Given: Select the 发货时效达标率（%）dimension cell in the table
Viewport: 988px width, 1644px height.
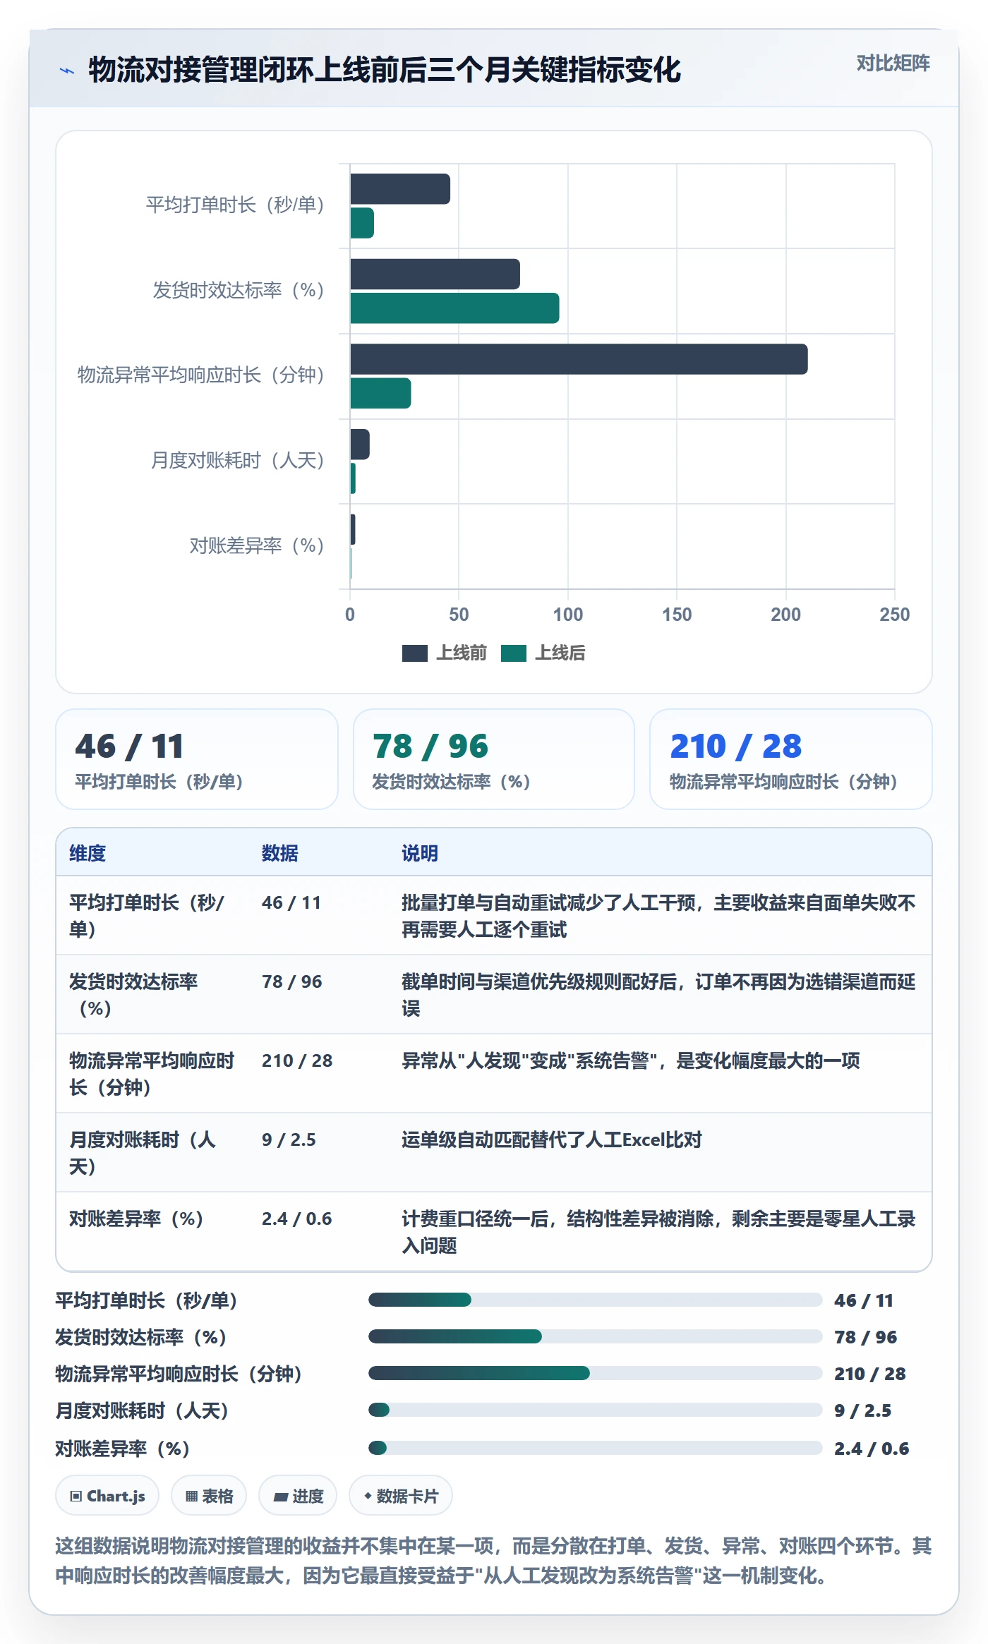Looking at the screenshot, I should pyautogui.click(x=152, y=995).
